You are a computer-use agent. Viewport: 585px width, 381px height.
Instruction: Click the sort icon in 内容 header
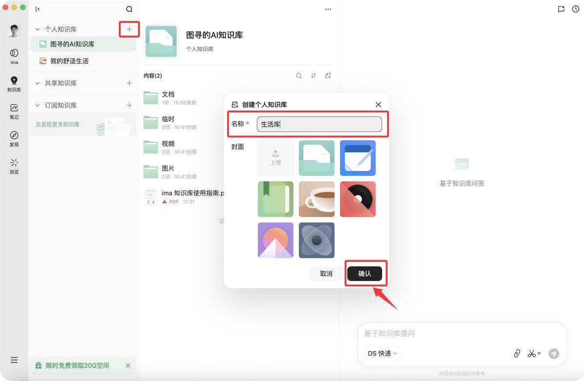pos(313,76)
